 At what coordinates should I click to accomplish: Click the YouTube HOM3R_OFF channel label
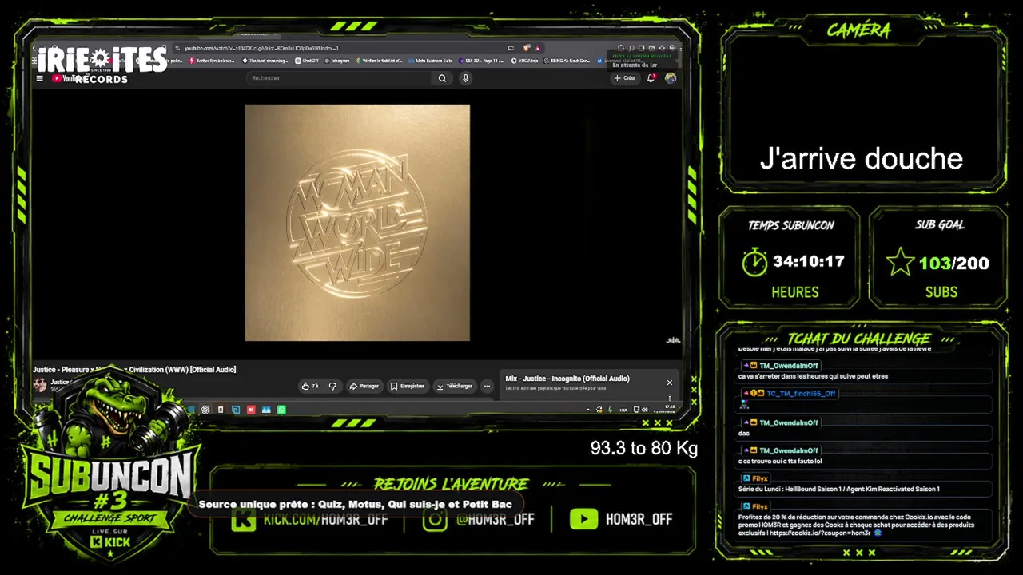click(x=639, y=519)
